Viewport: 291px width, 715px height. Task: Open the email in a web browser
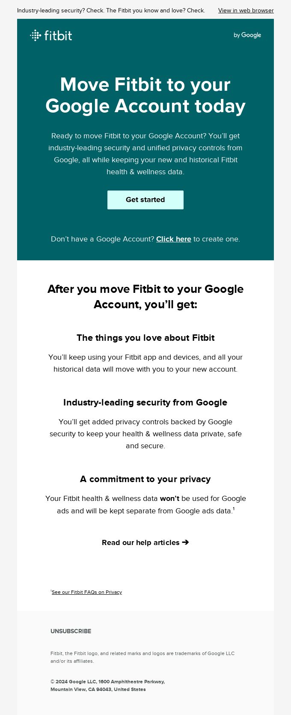(x=245, y=10)
